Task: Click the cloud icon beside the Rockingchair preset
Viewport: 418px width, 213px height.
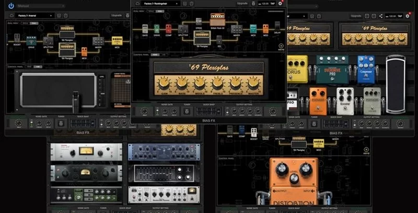Action: (x=137, y=4)
